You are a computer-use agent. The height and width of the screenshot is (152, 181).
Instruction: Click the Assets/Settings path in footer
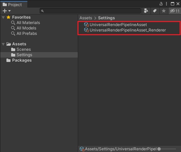121,149
